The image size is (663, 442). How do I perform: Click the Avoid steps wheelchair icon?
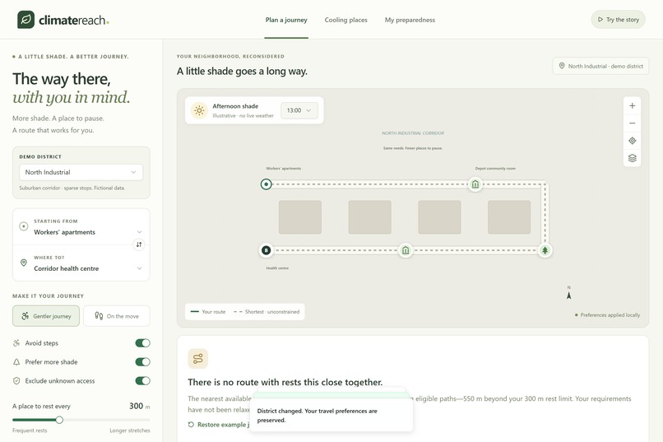[x=16, y=343]
